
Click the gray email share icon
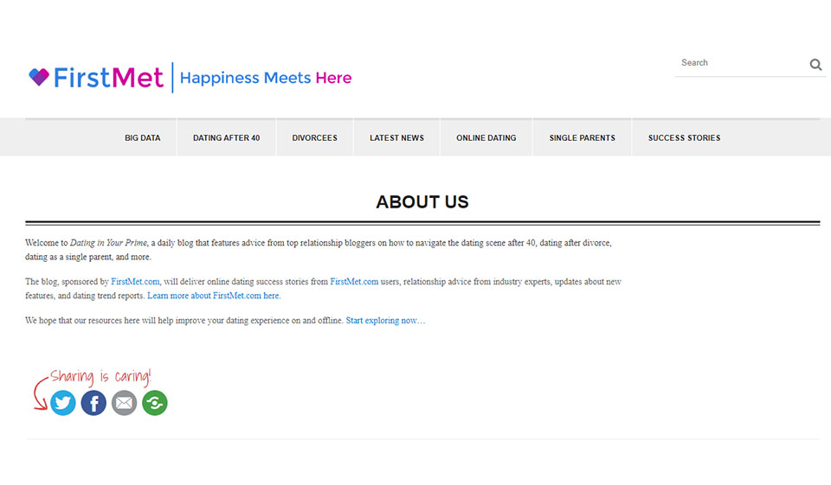124,403
